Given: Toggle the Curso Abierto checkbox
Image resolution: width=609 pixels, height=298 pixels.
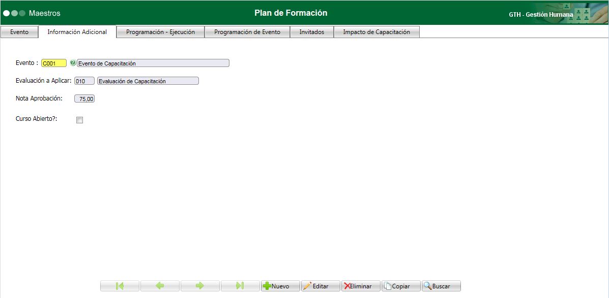Looking at the screenshot, I should pos(79,120).
